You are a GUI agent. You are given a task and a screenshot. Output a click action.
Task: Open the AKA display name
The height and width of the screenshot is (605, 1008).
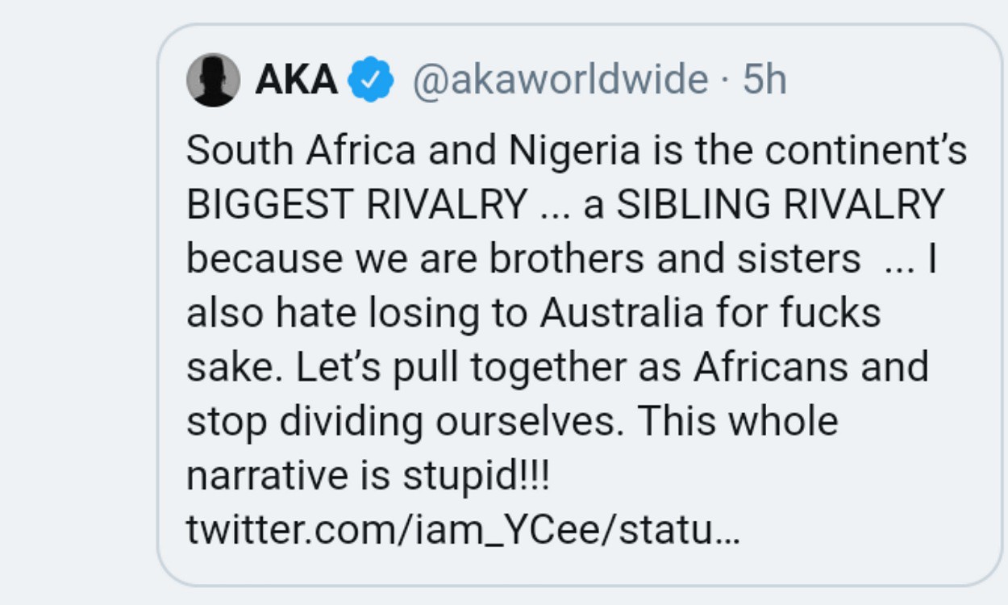296,80
